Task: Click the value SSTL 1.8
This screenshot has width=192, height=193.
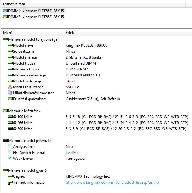Action: pos(72,87)
